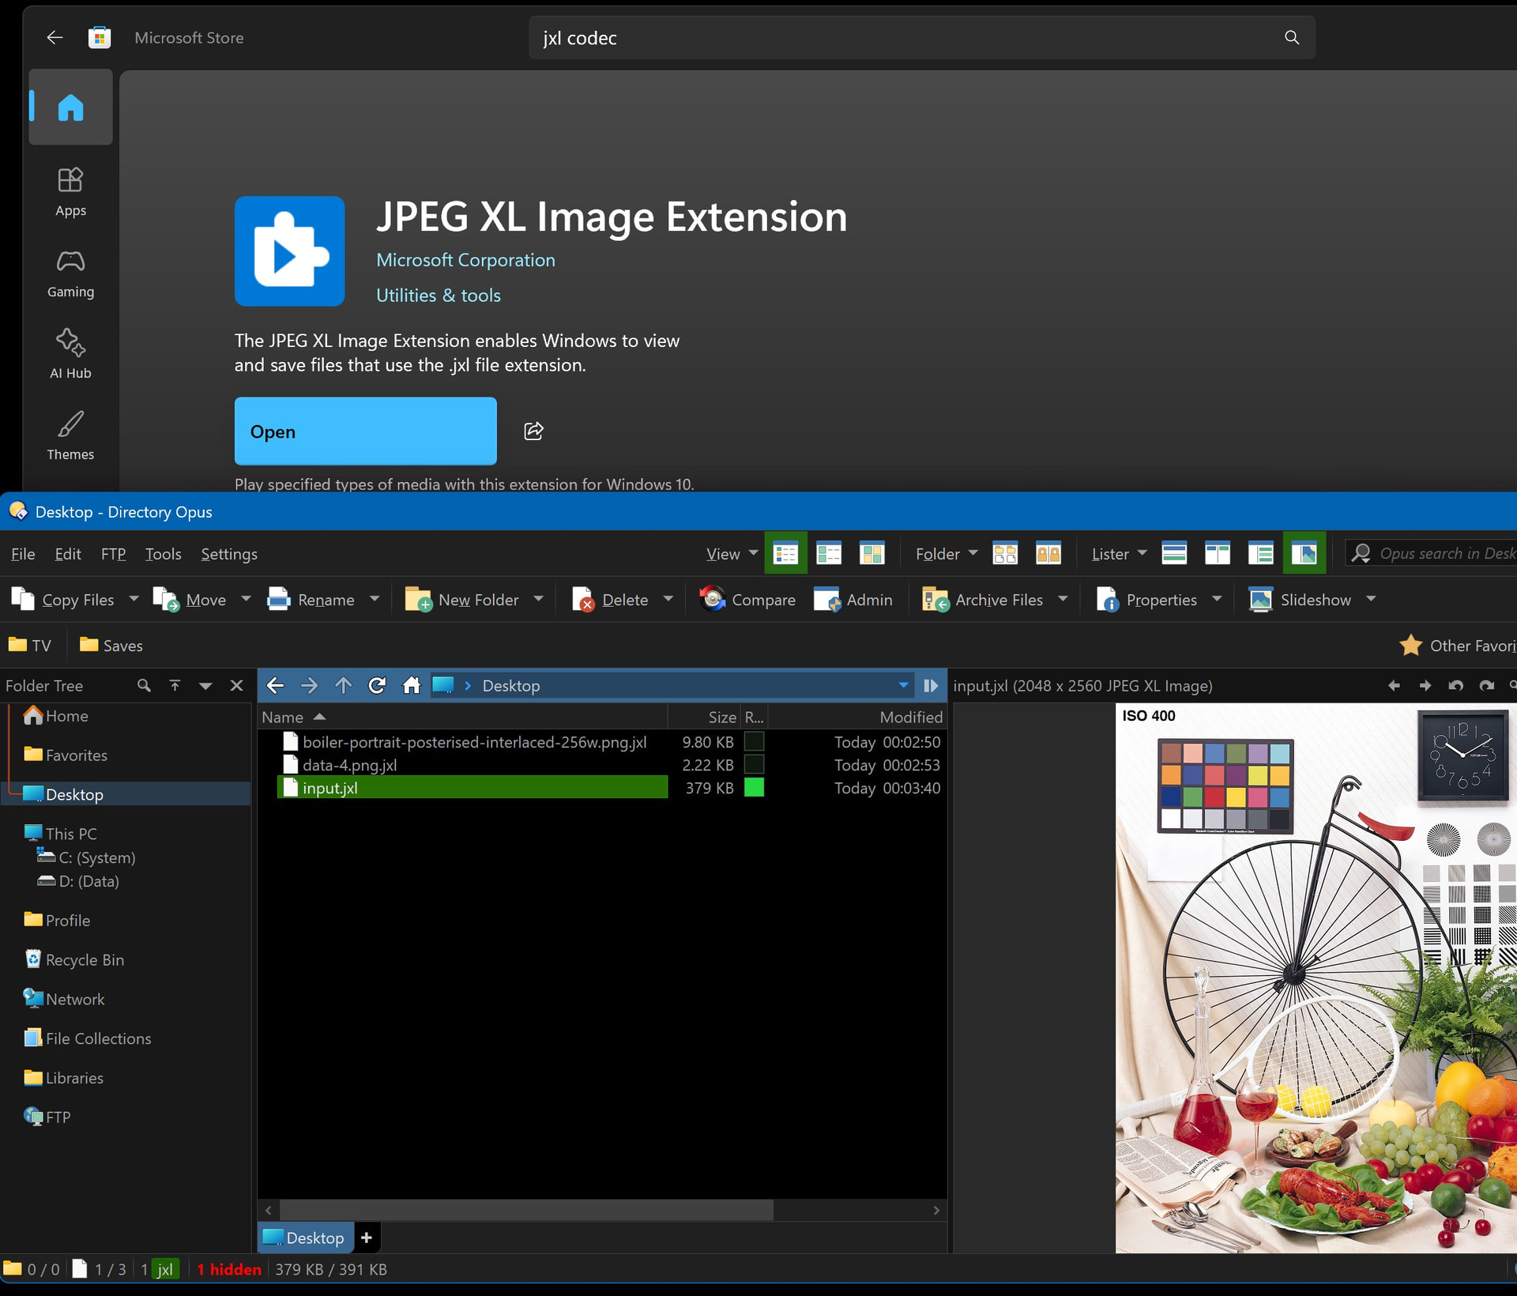Toggle viewer pane icon in toolbar
1517x1296 pixels.
tap(1304, 553)
